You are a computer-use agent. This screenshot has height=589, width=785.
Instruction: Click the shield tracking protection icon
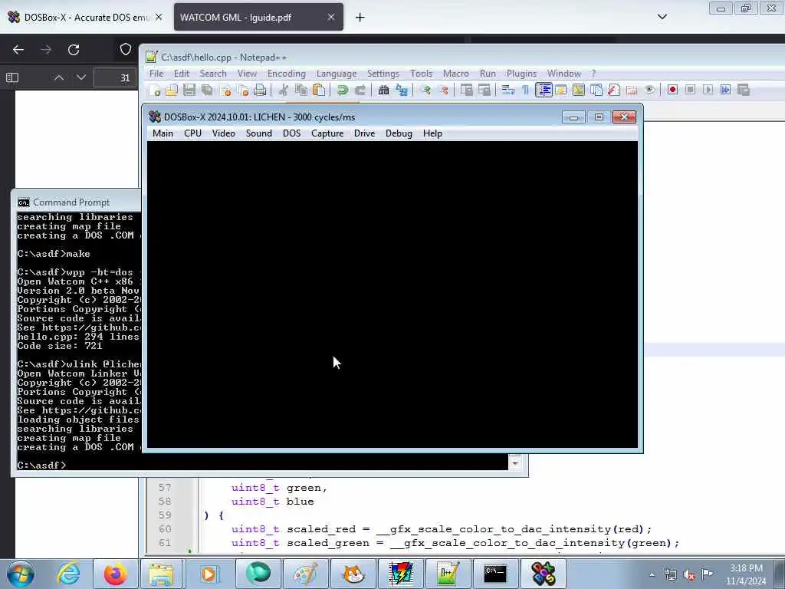point(126,49)
